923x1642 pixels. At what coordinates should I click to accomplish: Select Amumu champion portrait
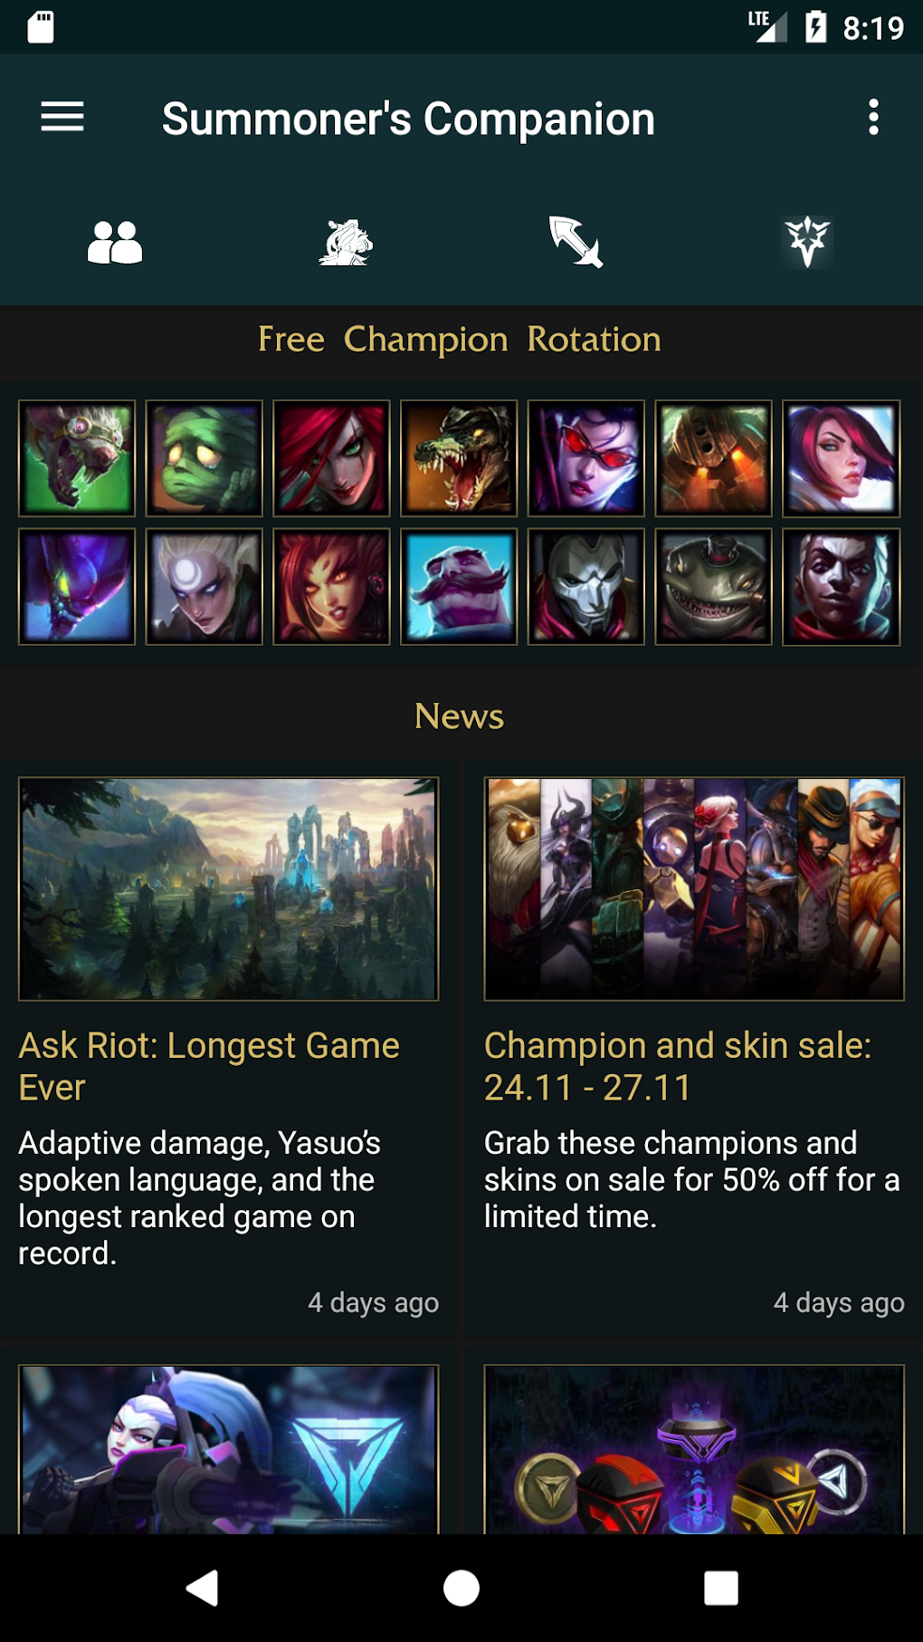[x=205, y=458]
